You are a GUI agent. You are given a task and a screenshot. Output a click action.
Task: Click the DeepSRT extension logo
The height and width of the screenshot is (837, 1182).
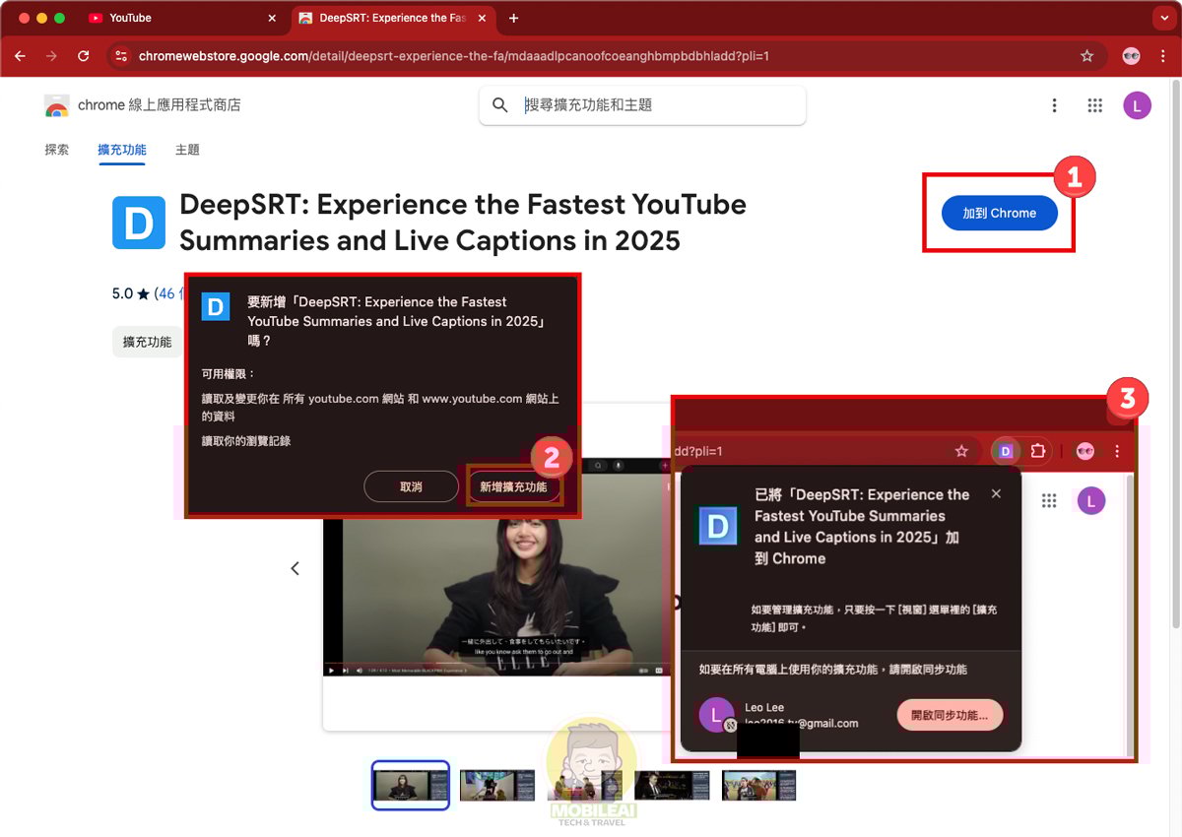(139, 223)
